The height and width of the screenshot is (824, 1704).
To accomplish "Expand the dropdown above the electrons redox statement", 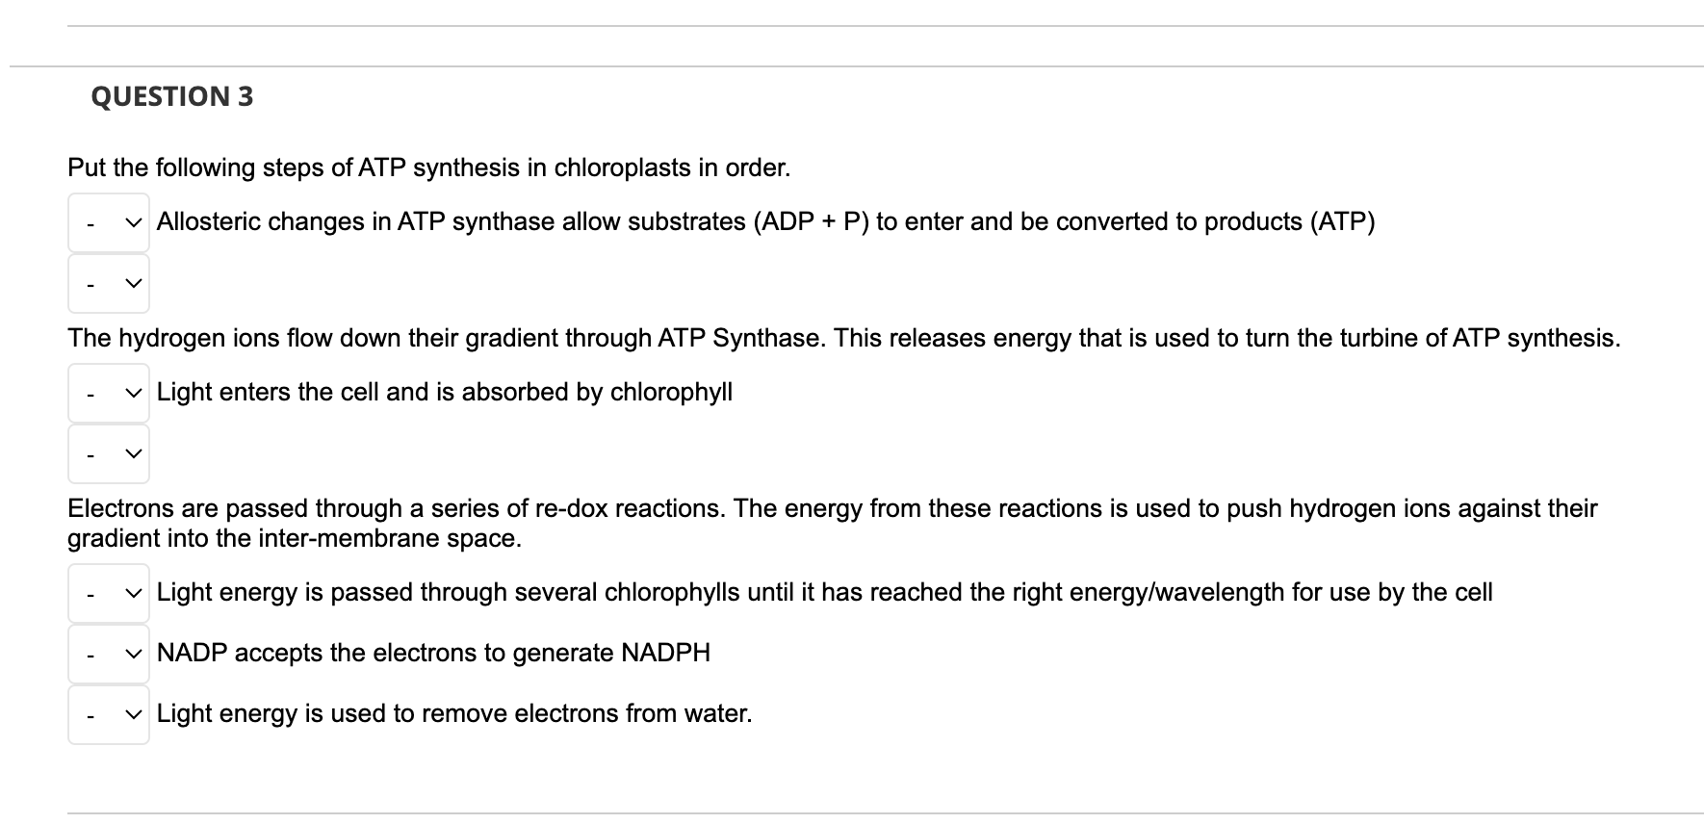I will click(109, 453).
